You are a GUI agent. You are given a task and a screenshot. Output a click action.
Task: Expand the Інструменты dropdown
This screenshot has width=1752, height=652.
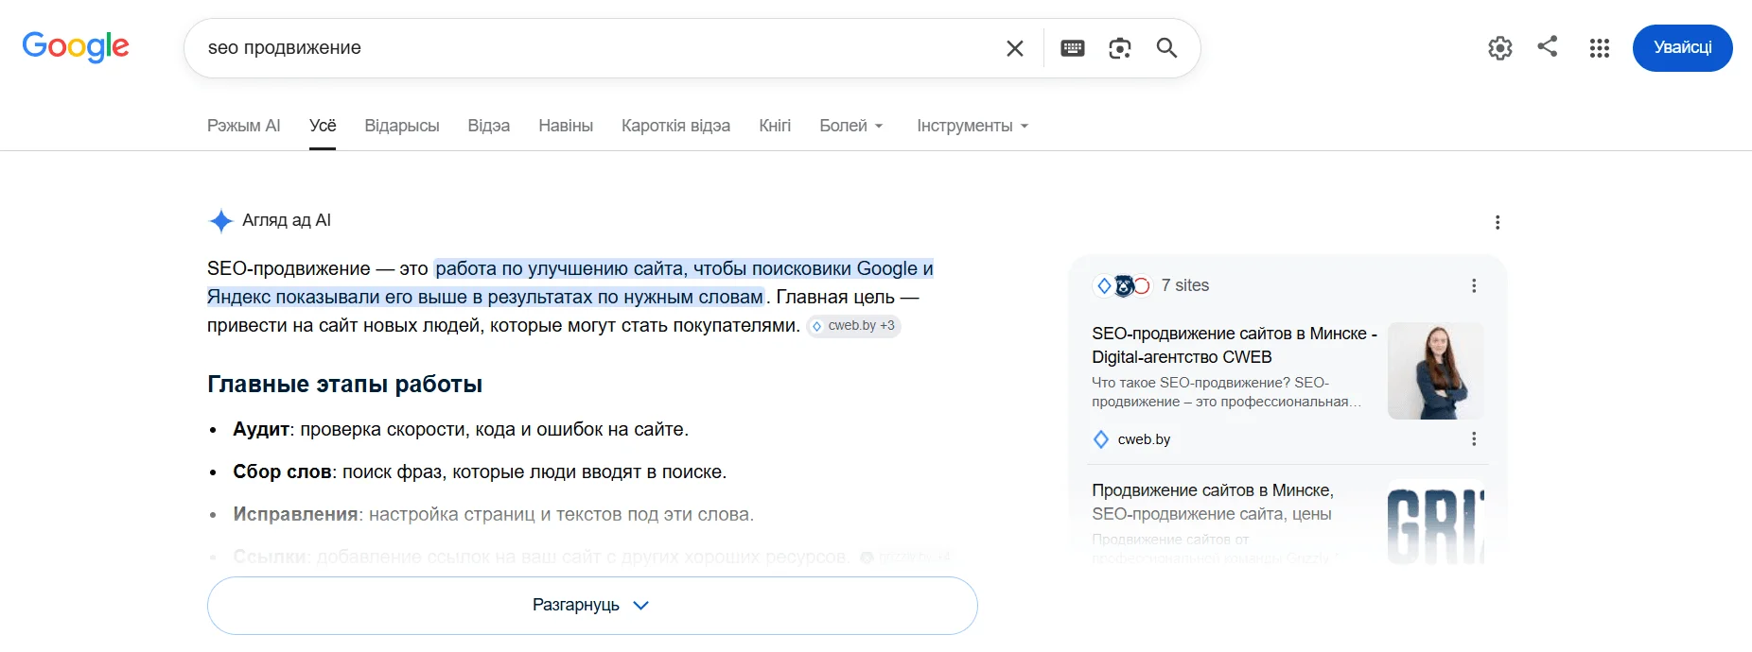[972, 126]
